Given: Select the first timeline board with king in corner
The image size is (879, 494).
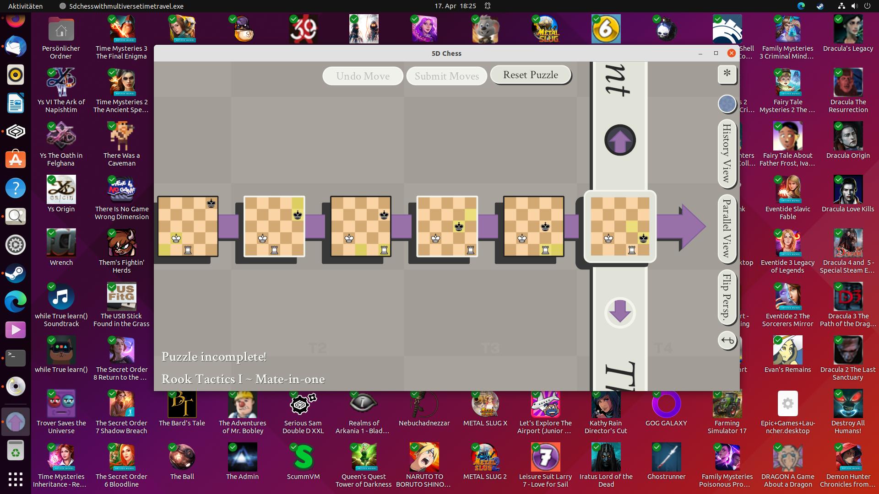Looking at the screenshot, I should tap(188, 226).
